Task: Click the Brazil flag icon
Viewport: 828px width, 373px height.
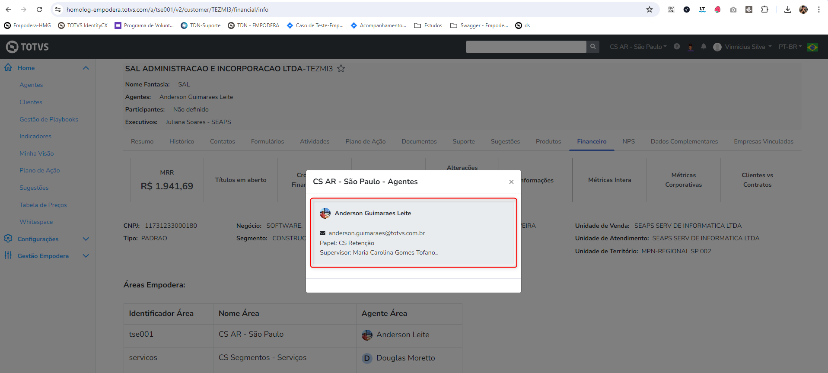Action: (x=812, y=47)
